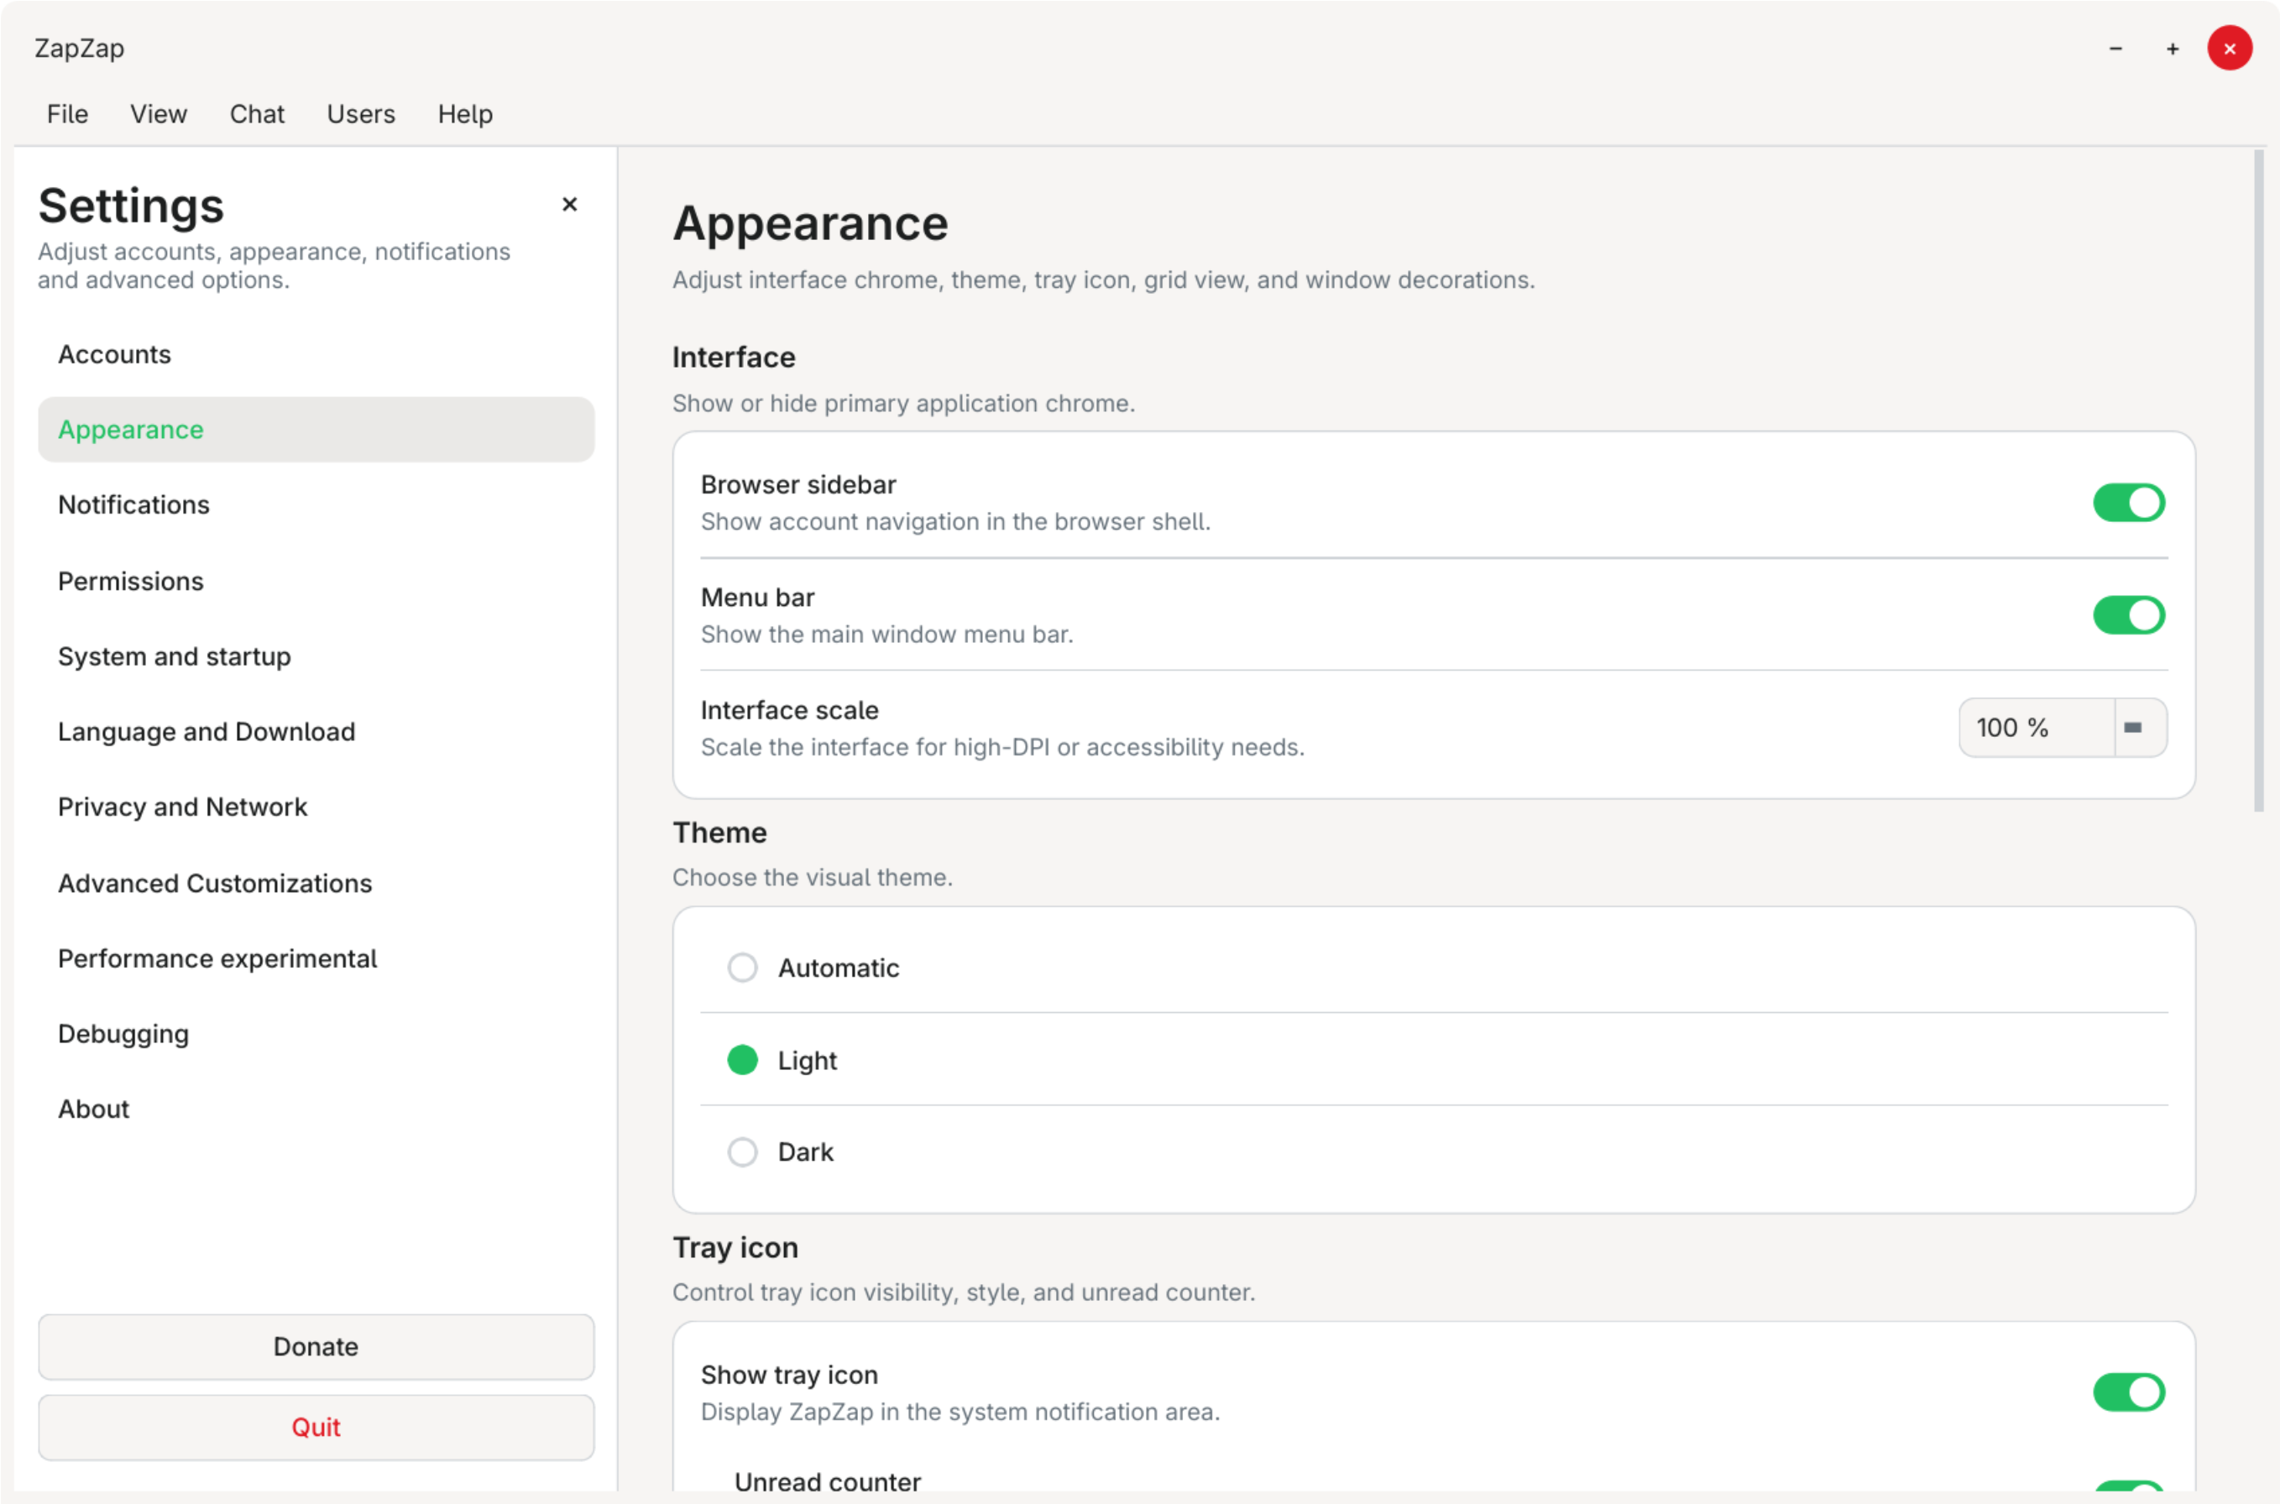Image resolution: width=2280 pixels, height=1504 pixels.
Task: Select the Light theme radio button
Action: 741,1060
